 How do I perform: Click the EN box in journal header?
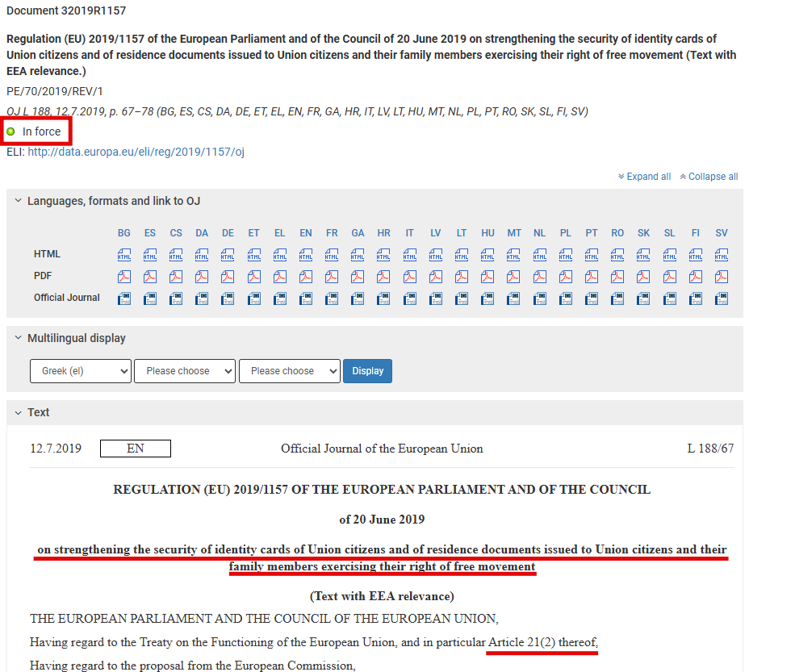pyautogui.click(x=136, y=449)
